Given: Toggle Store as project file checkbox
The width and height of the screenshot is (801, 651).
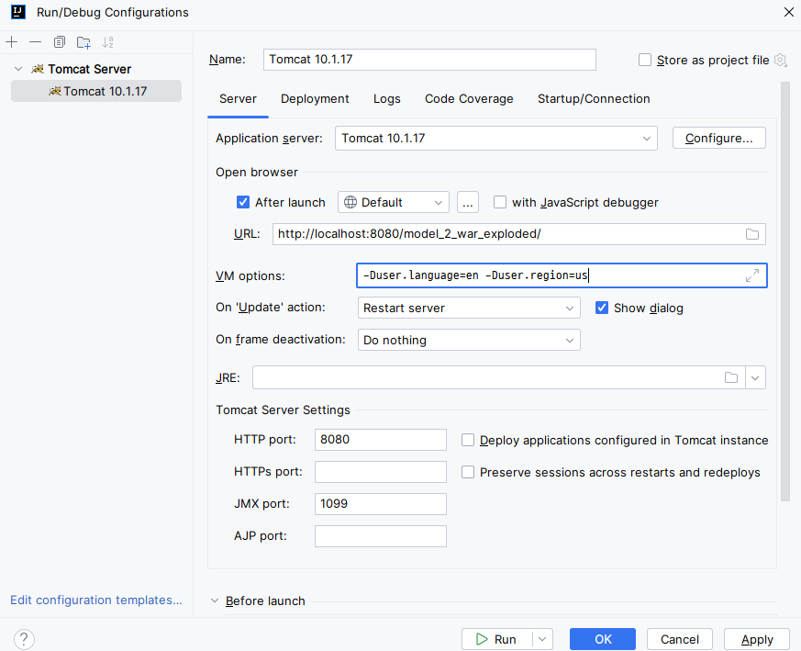Looking at the screenshot, I should [645, 60].
